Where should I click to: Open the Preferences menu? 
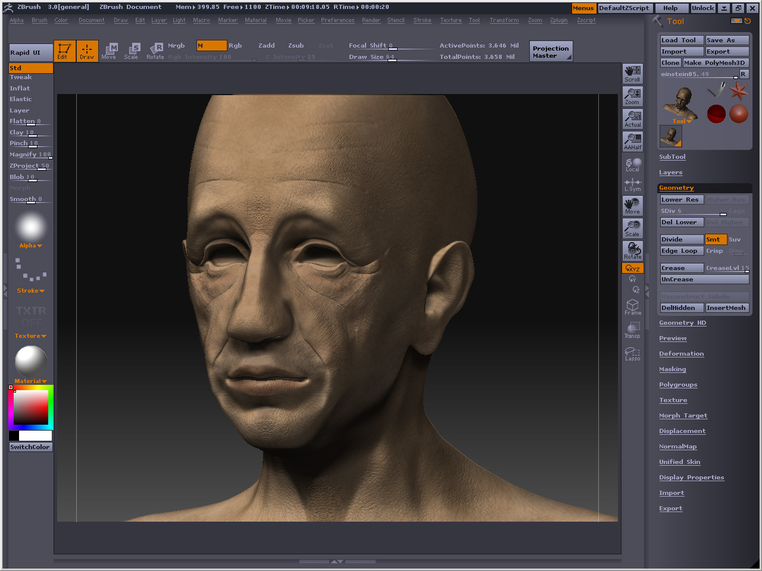point(338,20)
